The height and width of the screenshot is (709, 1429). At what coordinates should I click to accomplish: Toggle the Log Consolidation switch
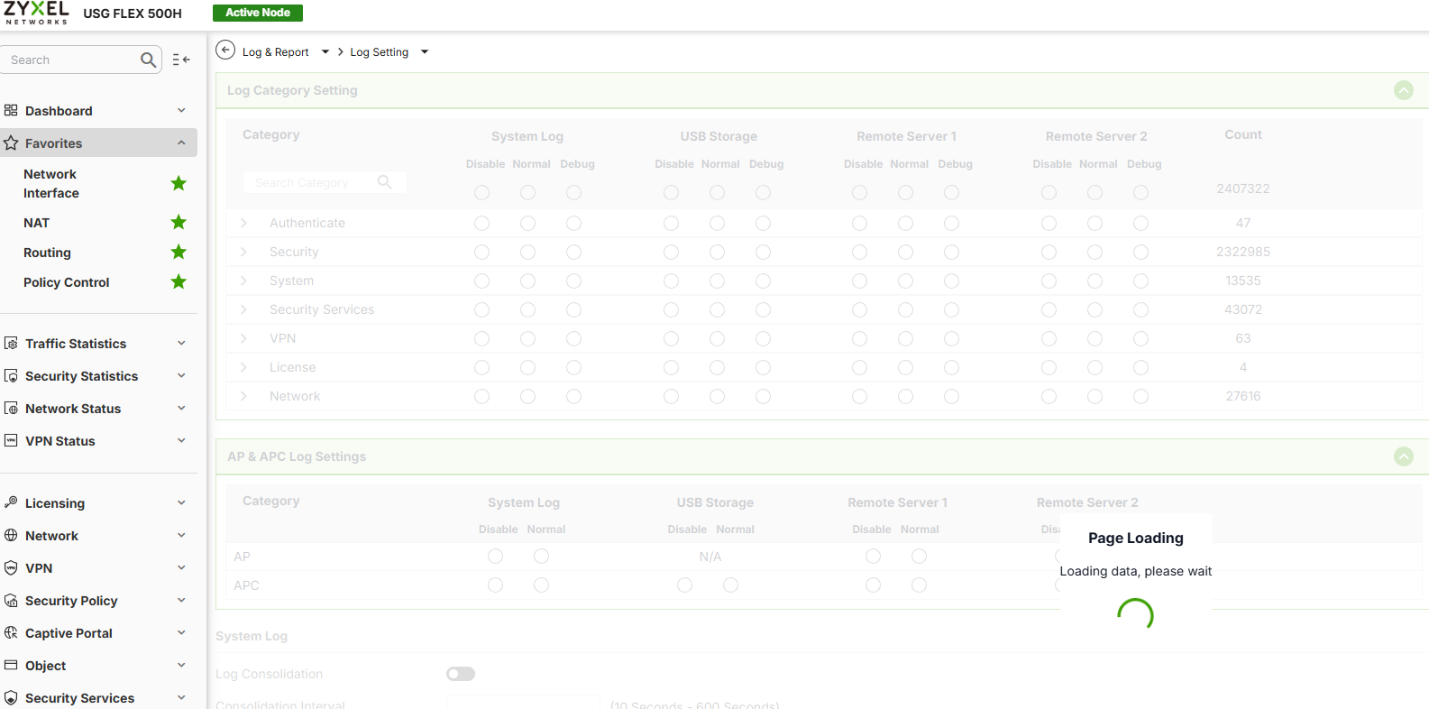click(x=461, y=674)
